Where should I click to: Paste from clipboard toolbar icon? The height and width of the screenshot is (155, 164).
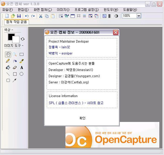tap(53, 16)
